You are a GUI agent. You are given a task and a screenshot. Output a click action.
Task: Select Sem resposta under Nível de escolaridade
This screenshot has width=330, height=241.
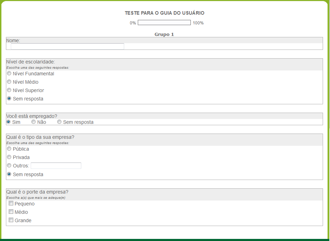pos(9,99)
